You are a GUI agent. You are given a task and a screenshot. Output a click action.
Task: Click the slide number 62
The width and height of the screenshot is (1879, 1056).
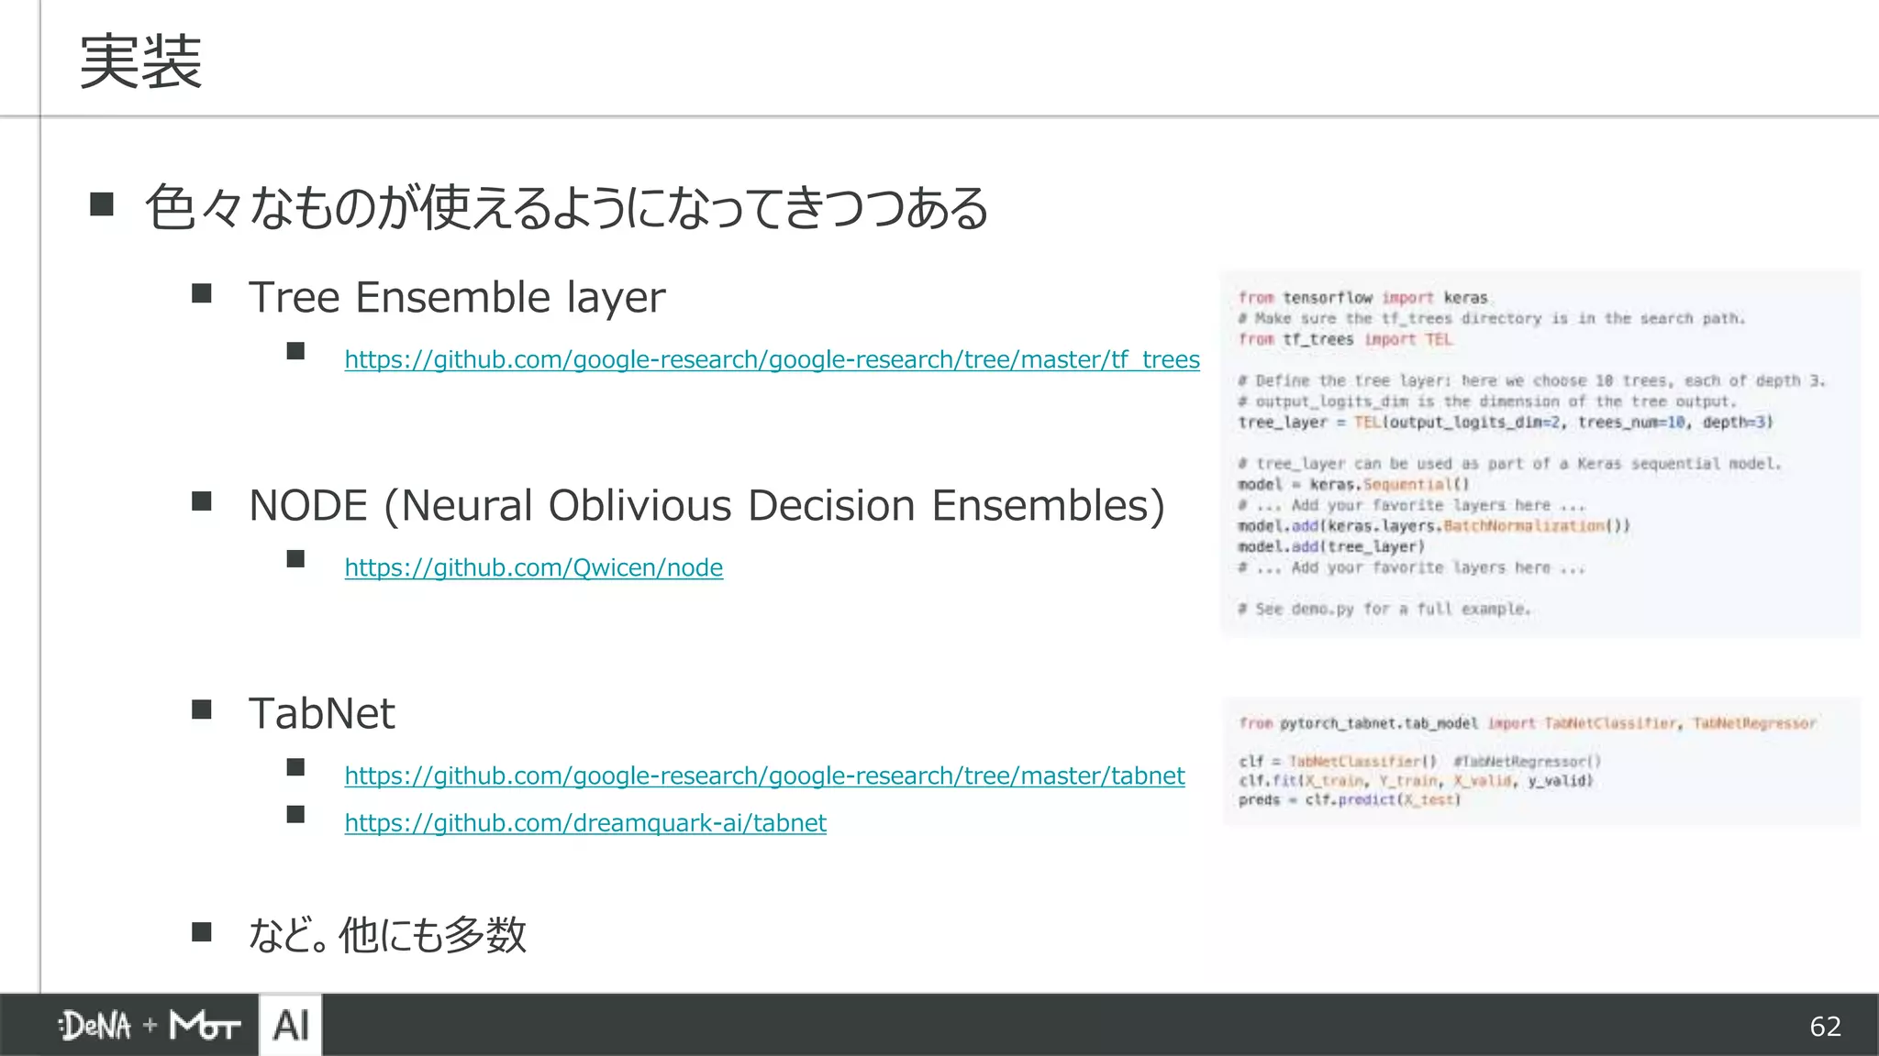tap(1825, 1026)
